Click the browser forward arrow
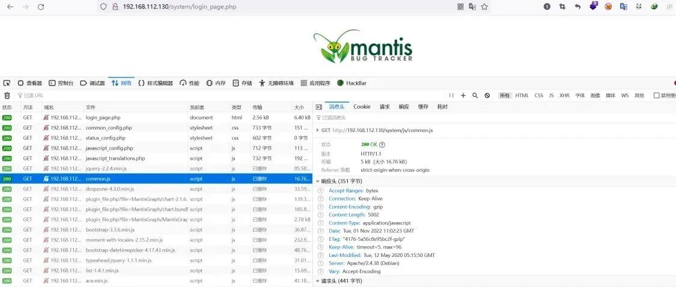676x287 pixels. (25, 7)
